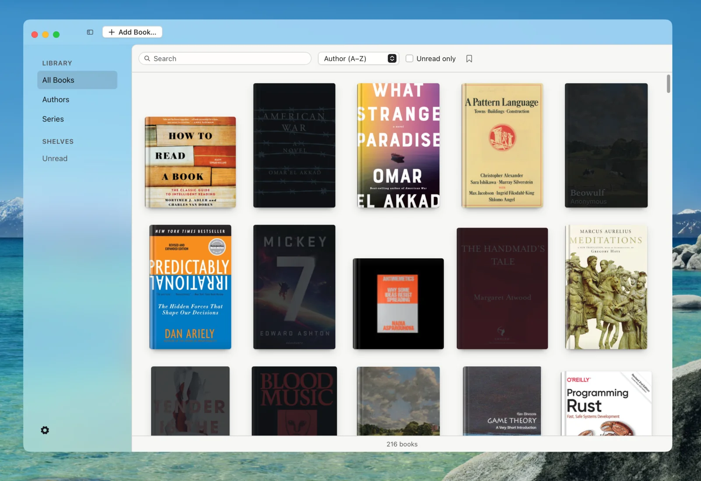Open the Author (A–Z) sort dropdown

[x=358, y=59]
